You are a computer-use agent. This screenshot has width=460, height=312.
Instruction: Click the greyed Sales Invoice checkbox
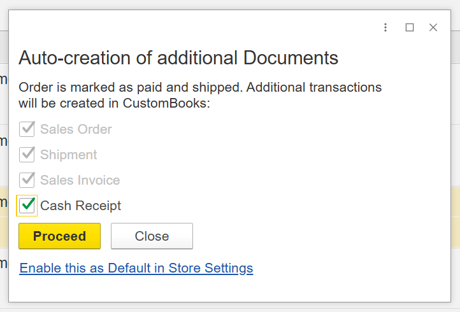(x=27, y=180)
